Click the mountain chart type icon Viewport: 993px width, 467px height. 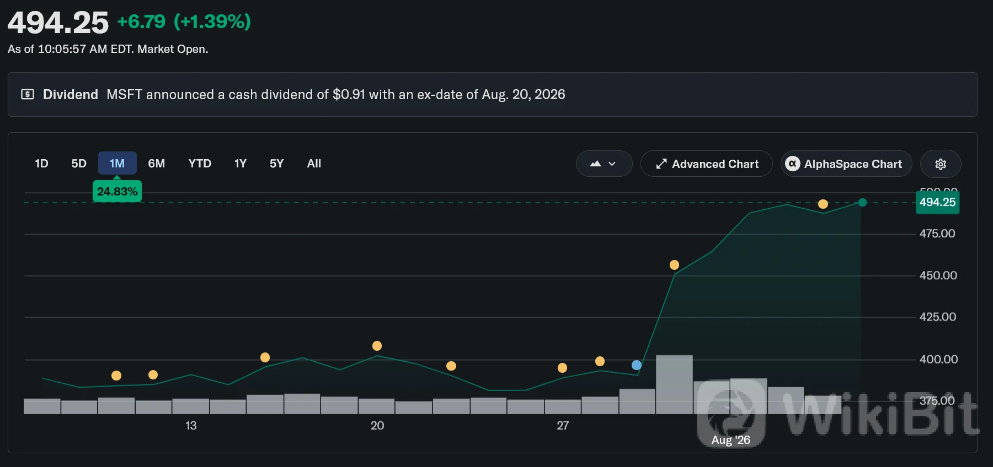595,164
